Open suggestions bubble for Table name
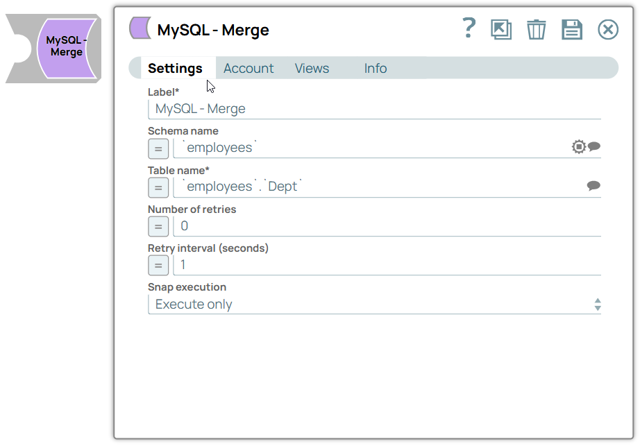Viewport: 640px width, 446px height. pyautogui.click(x=593, y=185)
